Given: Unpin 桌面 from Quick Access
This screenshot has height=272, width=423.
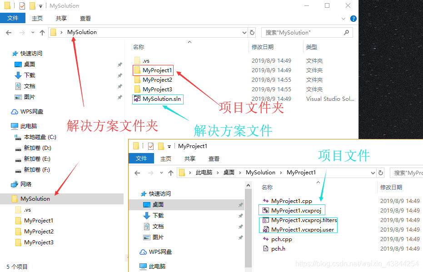Looking at the screenshot, I should (119, 64).
